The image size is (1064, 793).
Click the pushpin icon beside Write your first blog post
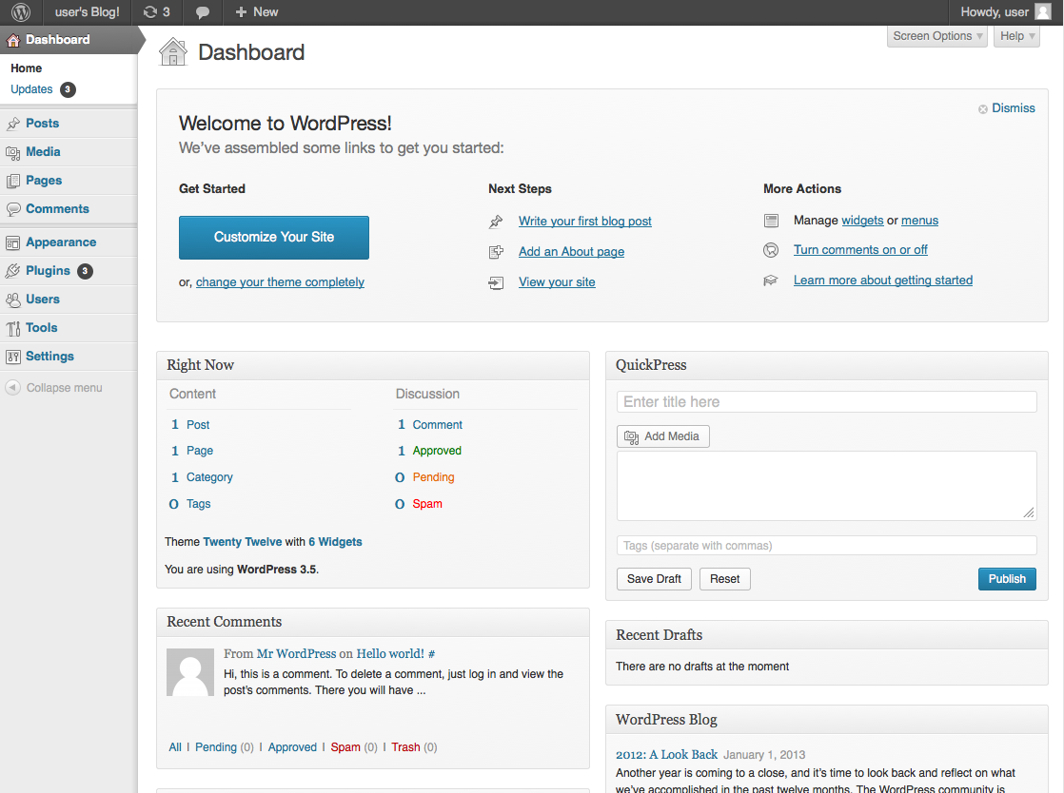(x=496, y=222)
